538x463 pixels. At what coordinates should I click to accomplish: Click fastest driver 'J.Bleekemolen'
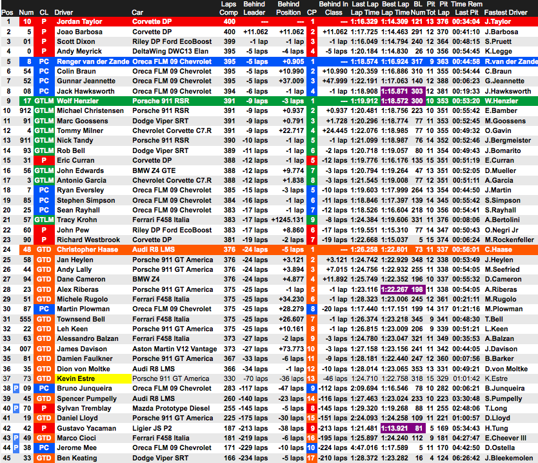(509, 458)
